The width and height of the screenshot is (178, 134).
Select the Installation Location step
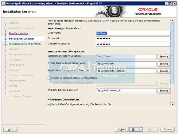[21, 39]
